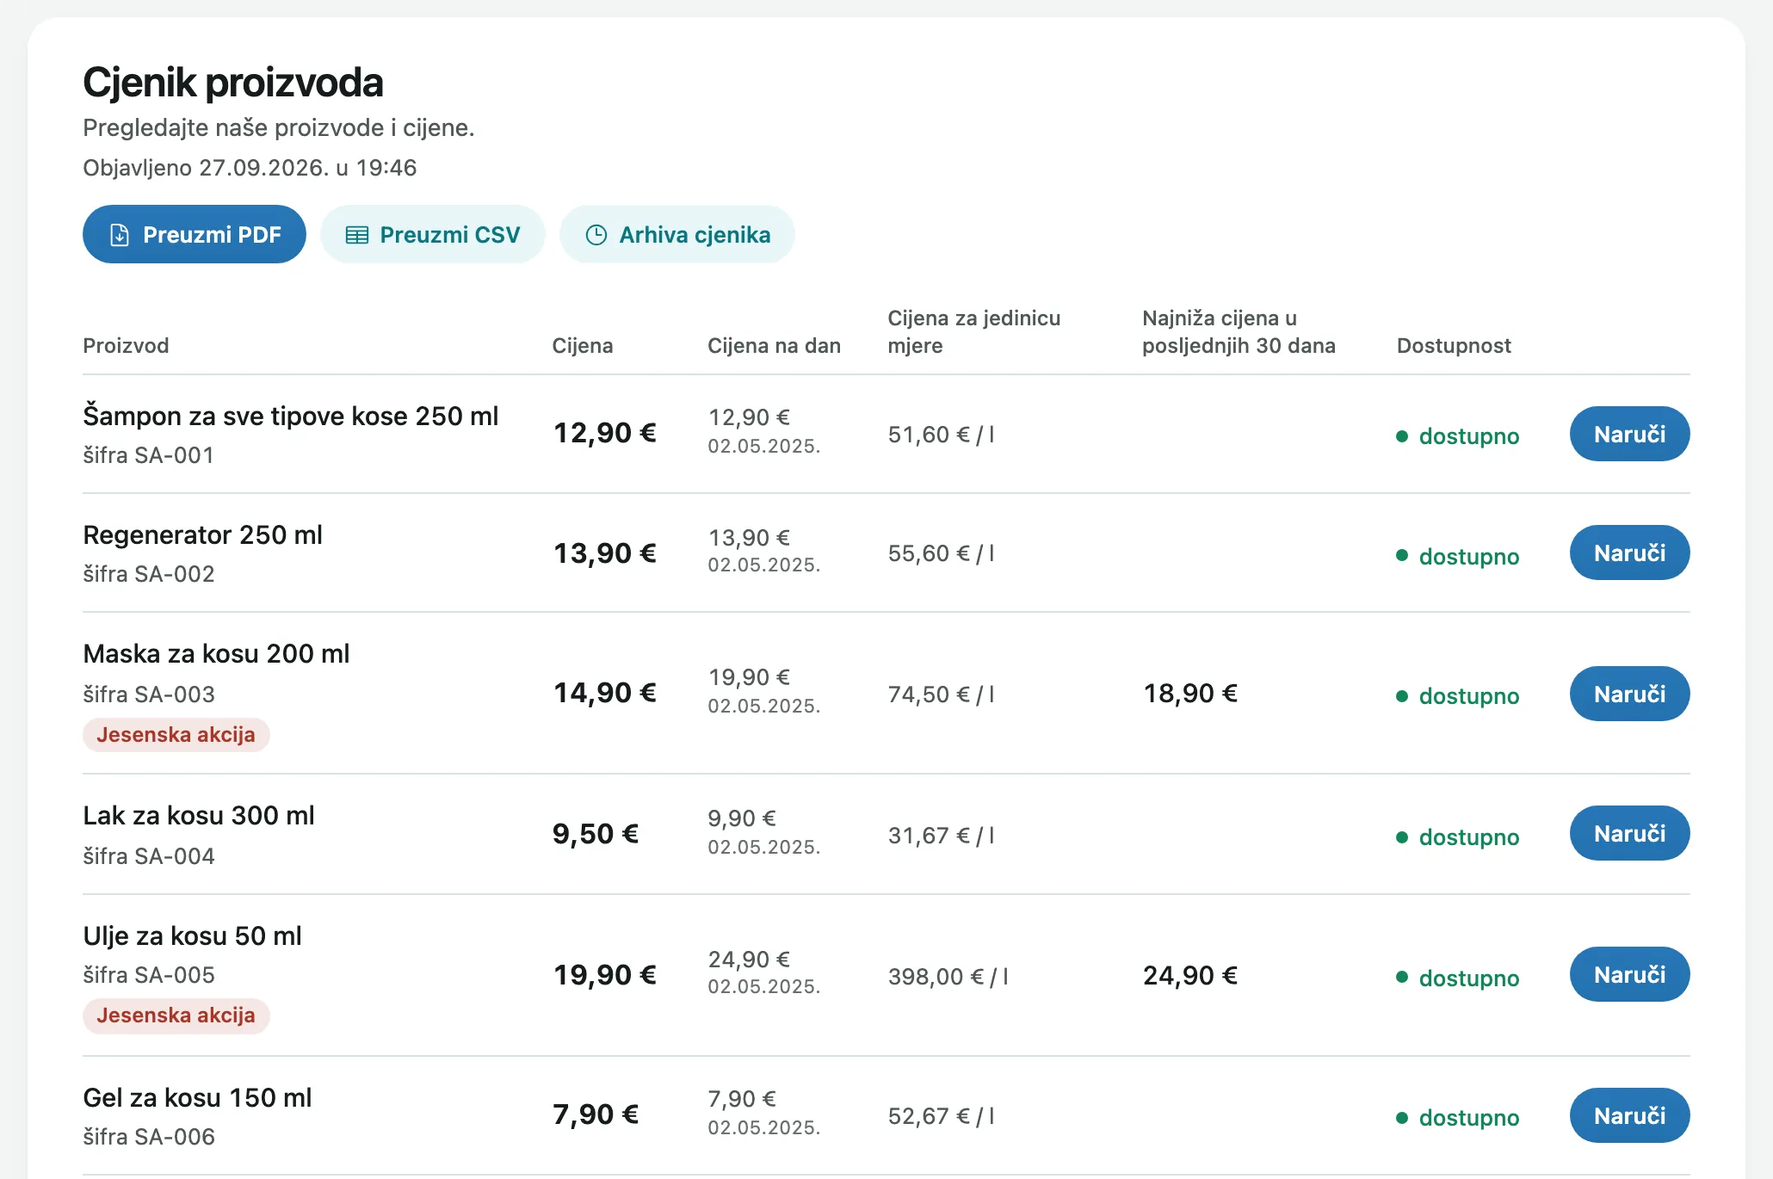1773x1179 pixels.
Task: Click the Cijena za jedinicu mjere header
Action: tap(974, 332)
